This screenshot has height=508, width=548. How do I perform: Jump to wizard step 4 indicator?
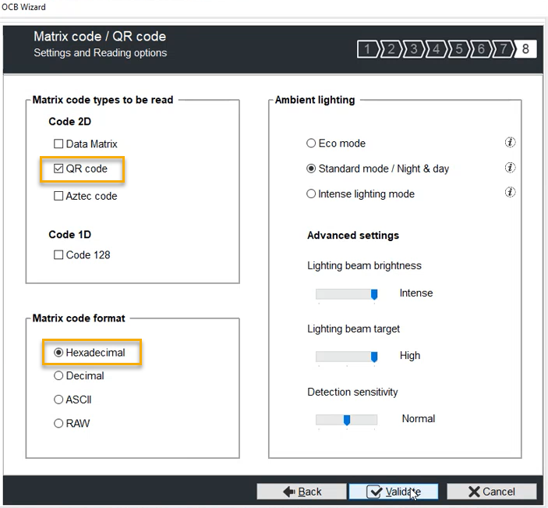point(436,50)
